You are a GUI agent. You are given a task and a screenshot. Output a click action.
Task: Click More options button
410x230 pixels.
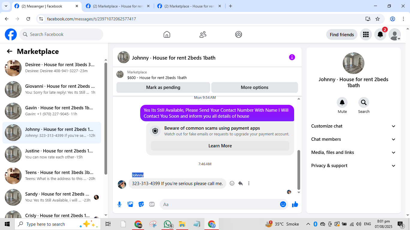coord(255,87)
